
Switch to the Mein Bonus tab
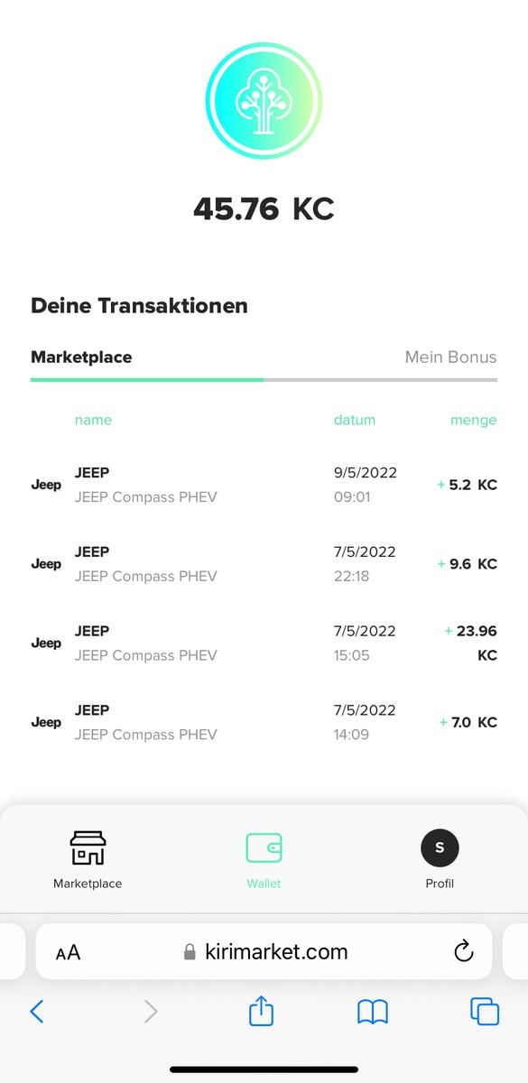click(450, 357)
